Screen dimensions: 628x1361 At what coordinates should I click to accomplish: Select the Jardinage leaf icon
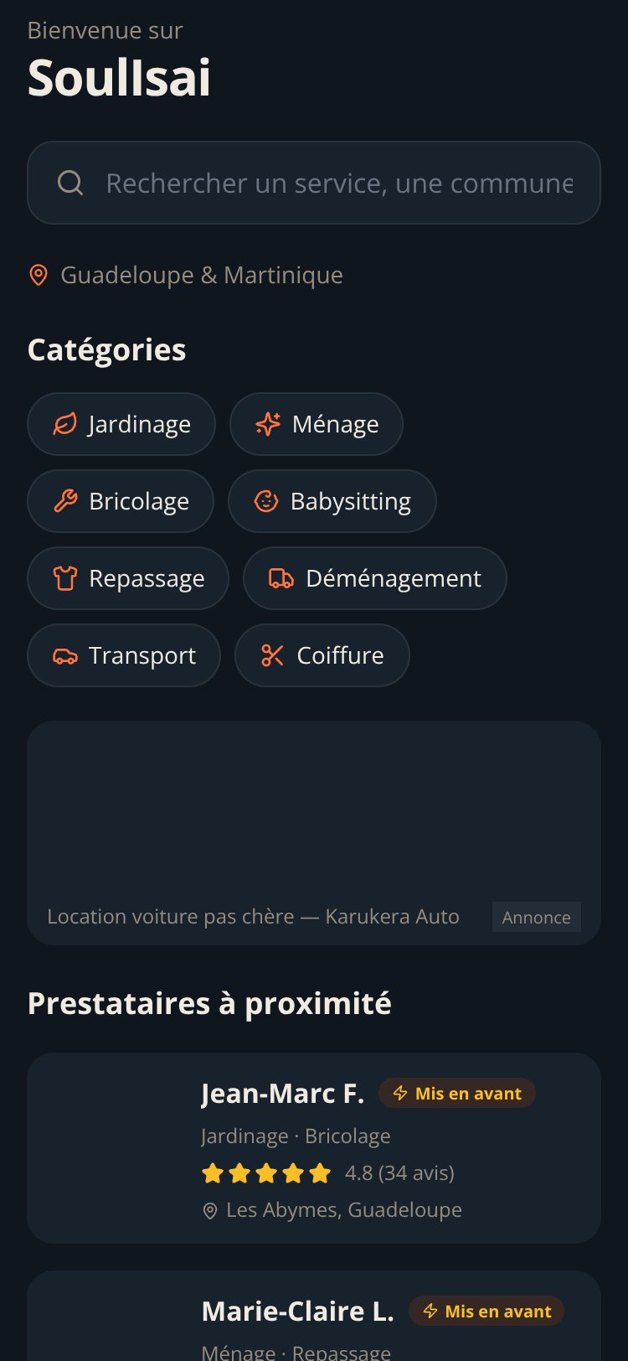pos(65,424)
